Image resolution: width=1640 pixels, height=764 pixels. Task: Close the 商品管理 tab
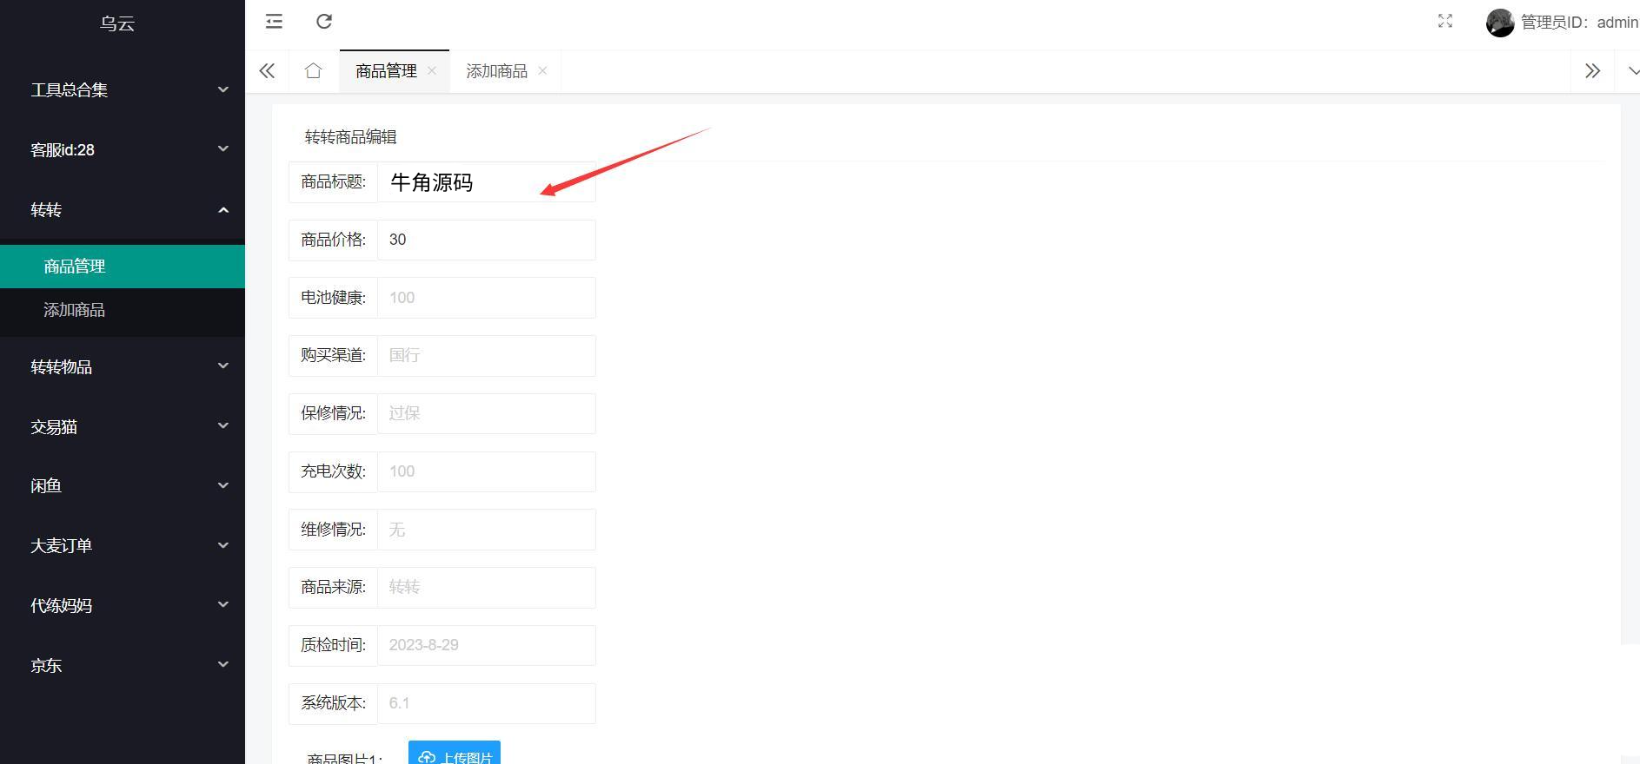tap(432, 71)
